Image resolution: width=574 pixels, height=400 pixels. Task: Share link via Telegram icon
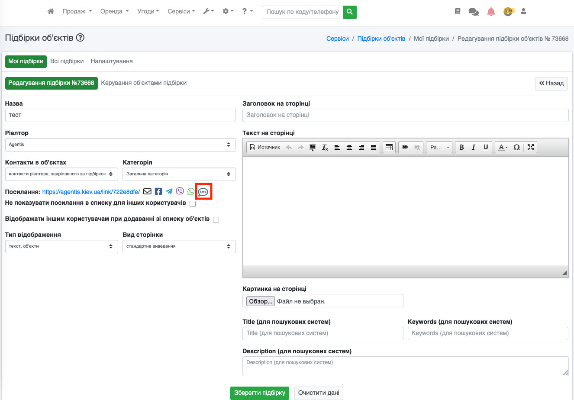[169, 191]
